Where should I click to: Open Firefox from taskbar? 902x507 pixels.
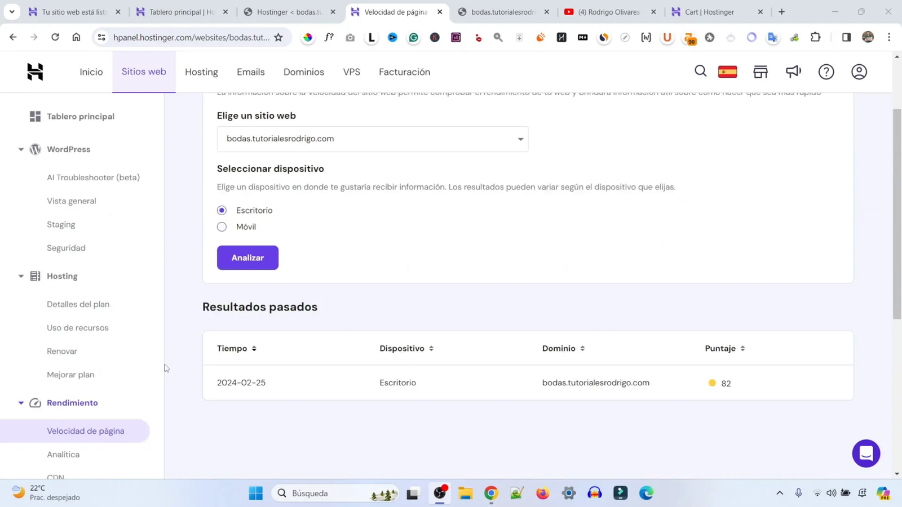(542, 493)
